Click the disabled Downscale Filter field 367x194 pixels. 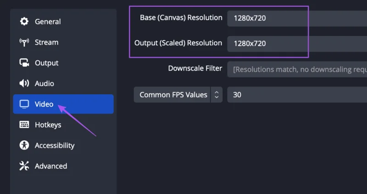click(x=297, y=70)
